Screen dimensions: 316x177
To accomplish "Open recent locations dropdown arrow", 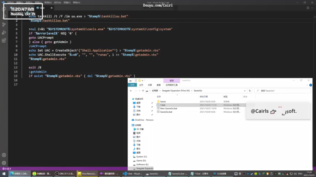I will 139,91.
